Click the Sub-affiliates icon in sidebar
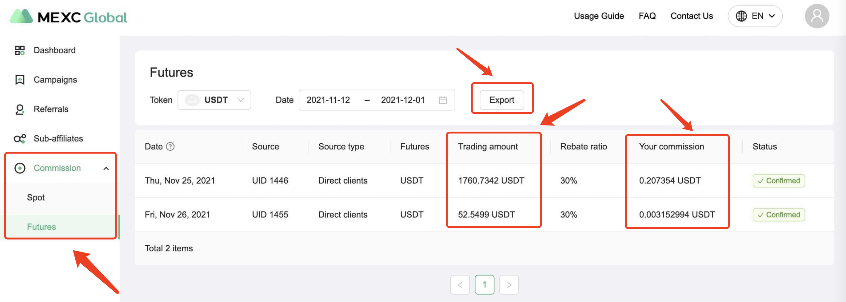Image resolution: width=846 pixels, height=302 pixels. (x=20, y=138)
